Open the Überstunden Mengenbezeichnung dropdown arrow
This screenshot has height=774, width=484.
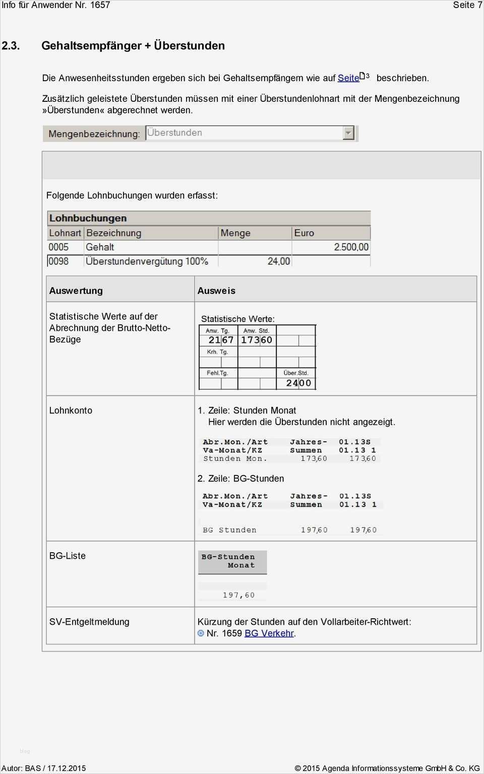tap(348, 133)
